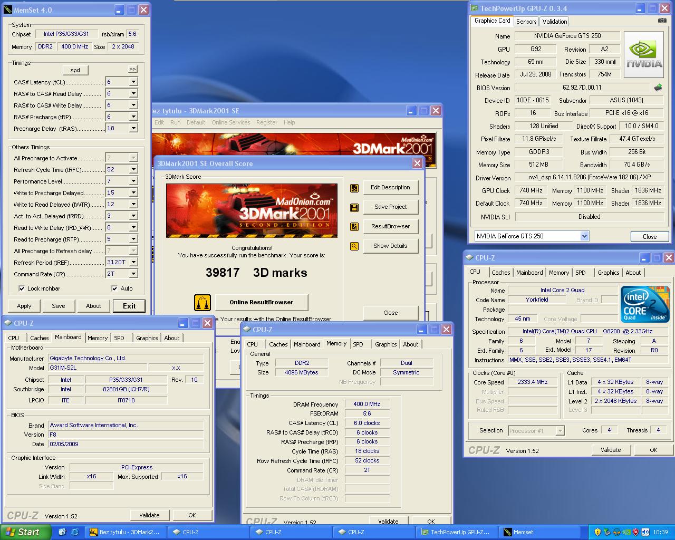Open the Precharge Delay (tRAS) dropdown
Image resolution: width=675 pixels, height=540 pixels.
click(133, 128)
